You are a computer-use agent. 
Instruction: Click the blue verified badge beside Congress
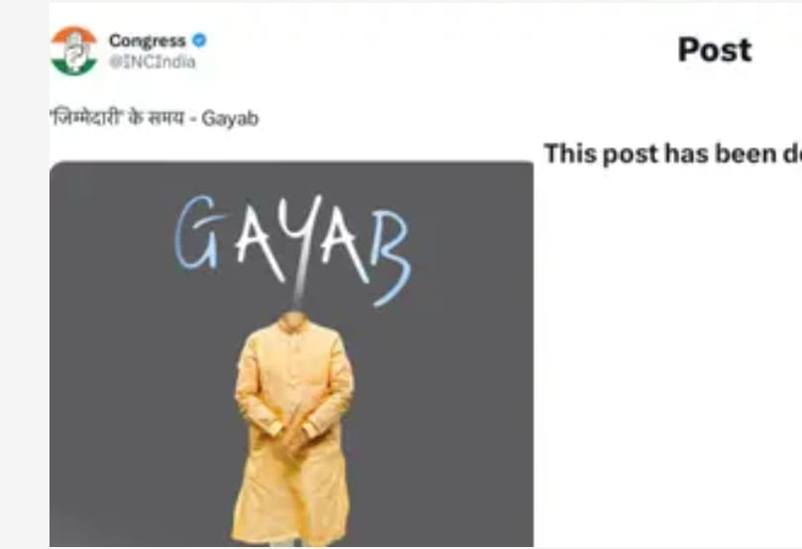tap(199, 40)
